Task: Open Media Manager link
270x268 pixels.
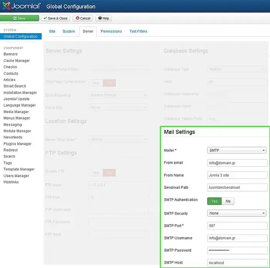Action: pyautogui.click(x=16, y=112)
